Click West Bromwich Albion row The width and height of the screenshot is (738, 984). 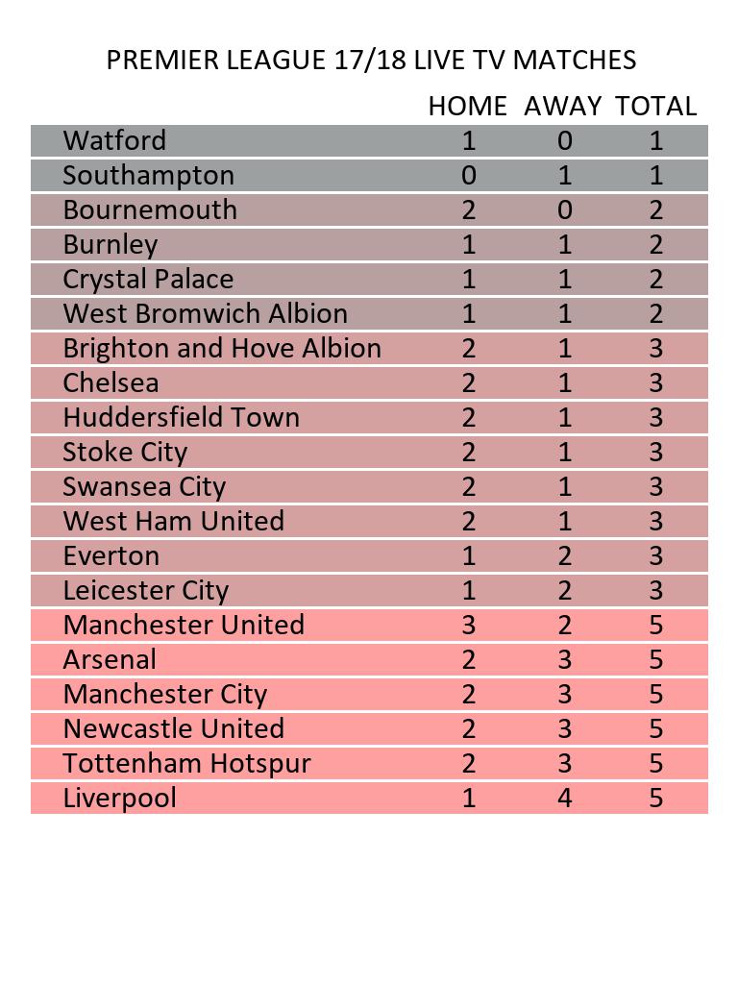coord(205,314)
